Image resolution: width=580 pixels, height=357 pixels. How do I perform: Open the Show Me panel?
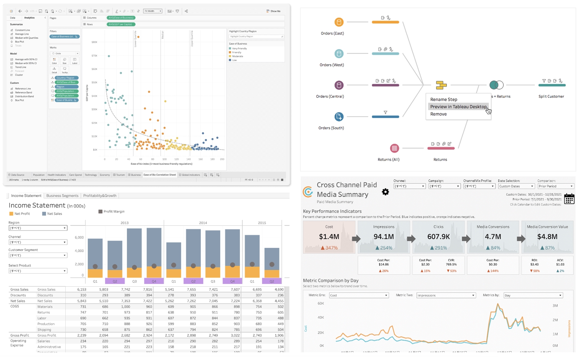pos(273,11)
